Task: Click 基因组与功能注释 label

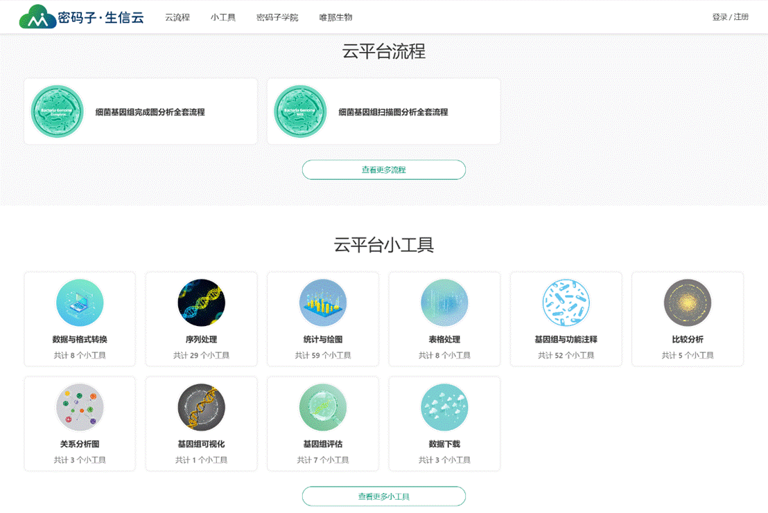Action: coord(566,339)
